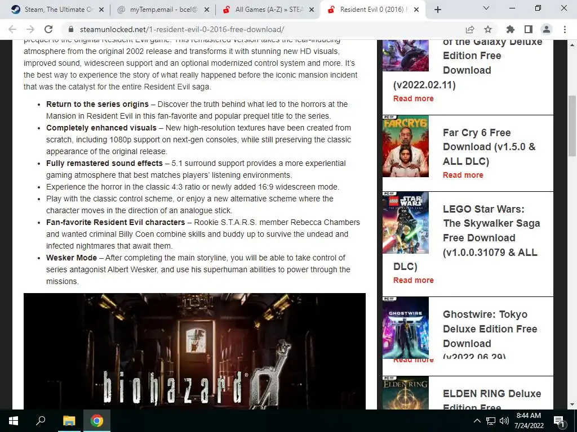
Task: Open File Explorer from the taskbar
Action: pyautogui.click(x=69, y=421)
